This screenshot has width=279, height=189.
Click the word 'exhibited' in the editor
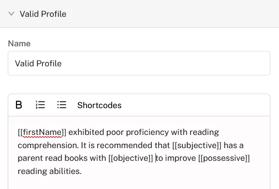[x=86, y=132]
